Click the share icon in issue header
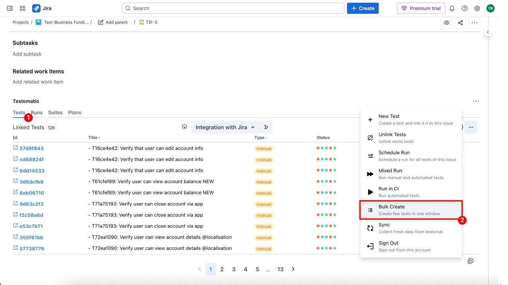508x285 pixels. pos(460,23)
